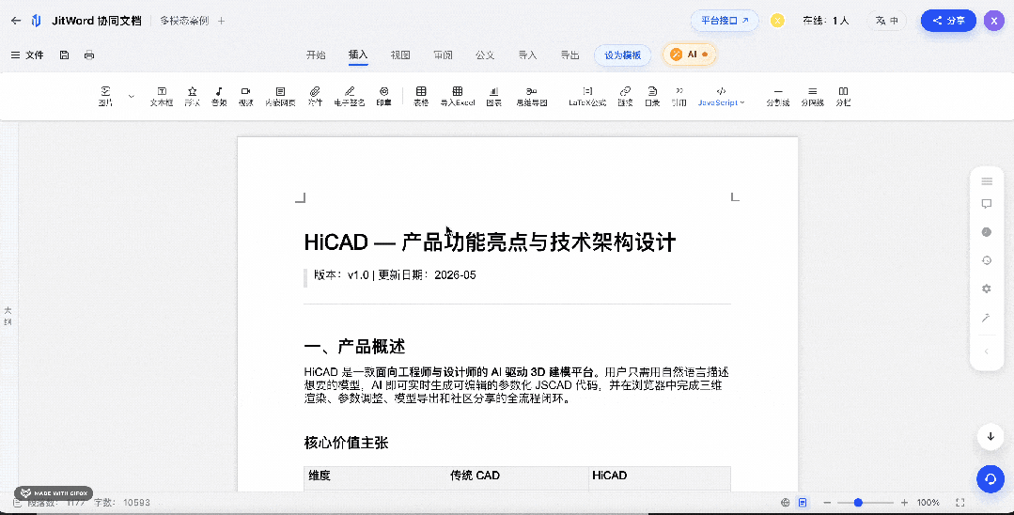Open version history clock icon in sidebar
Screen dimensions: 1014x515
coord(987,260)
